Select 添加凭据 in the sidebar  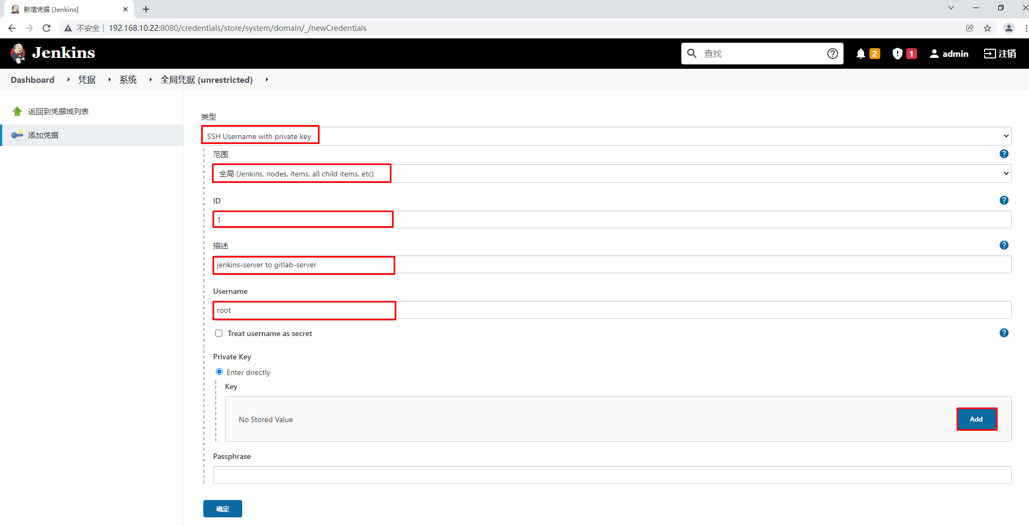point(43,135)
